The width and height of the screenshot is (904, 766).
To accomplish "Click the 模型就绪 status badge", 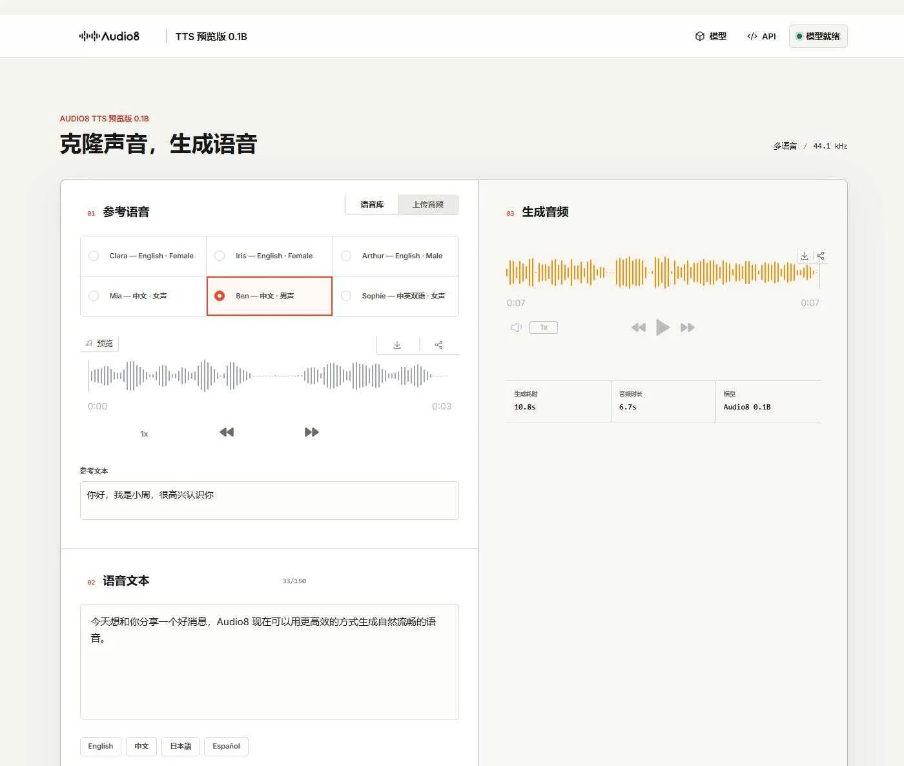I will 818,36.
